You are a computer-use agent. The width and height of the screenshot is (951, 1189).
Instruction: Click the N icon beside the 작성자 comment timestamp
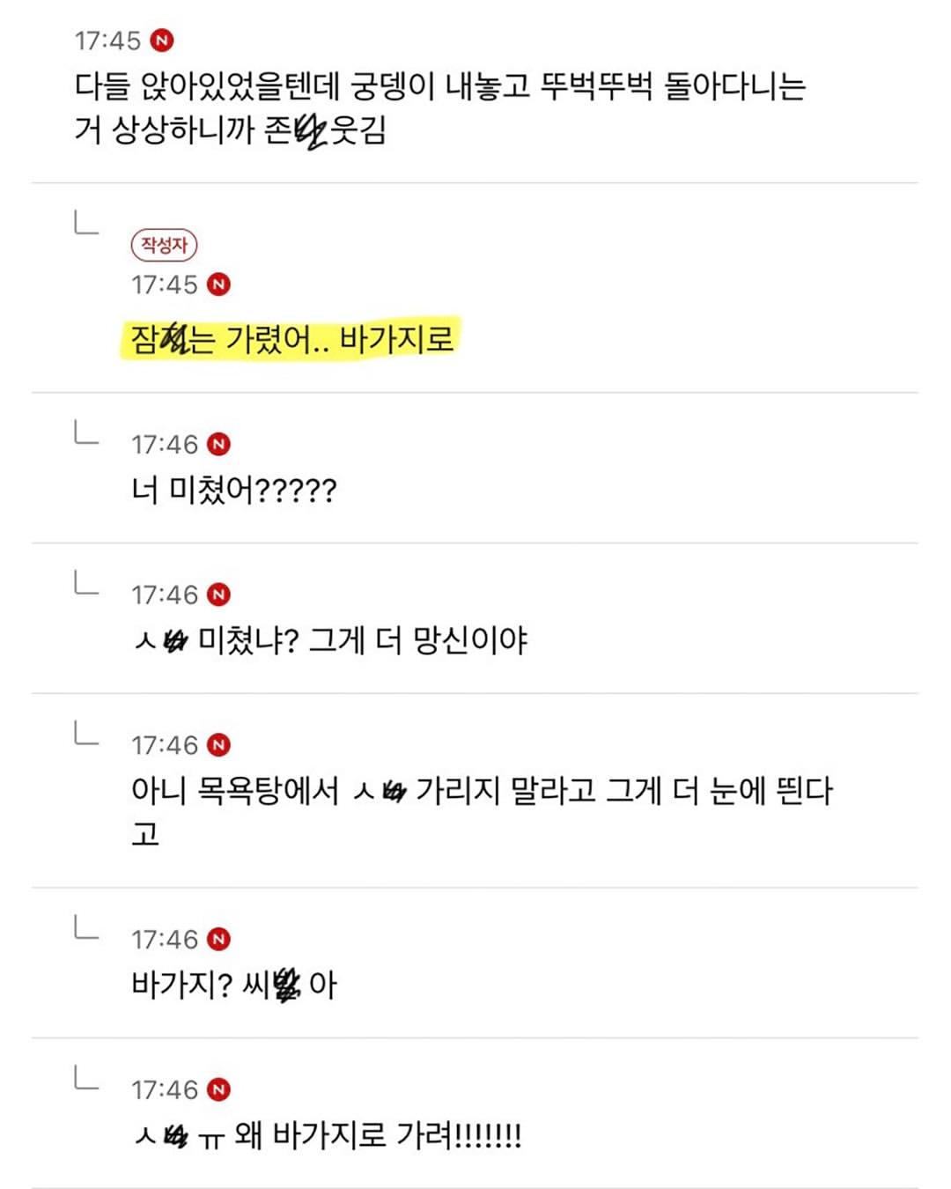coord(218,284)
